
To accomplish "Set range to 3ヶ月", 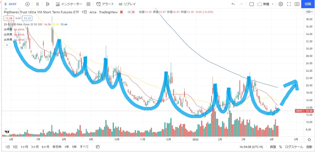I will click(35, 147).
